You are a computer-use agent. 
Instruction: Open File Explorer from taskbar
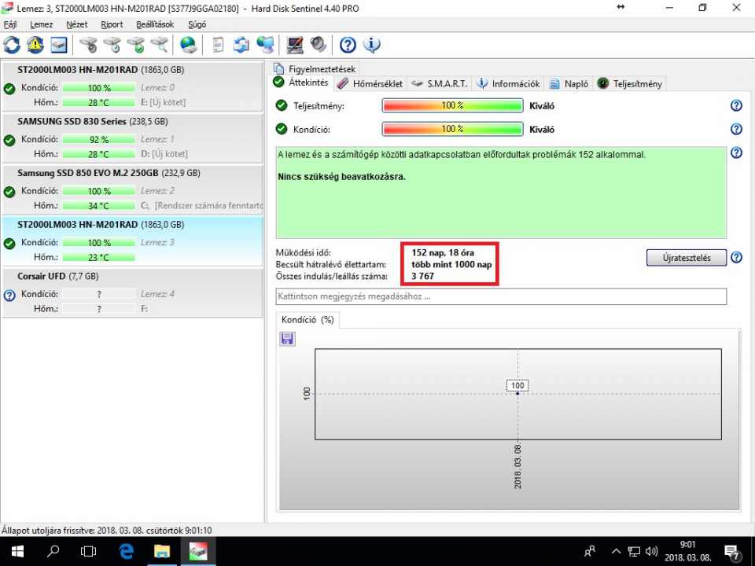(162, 552)
